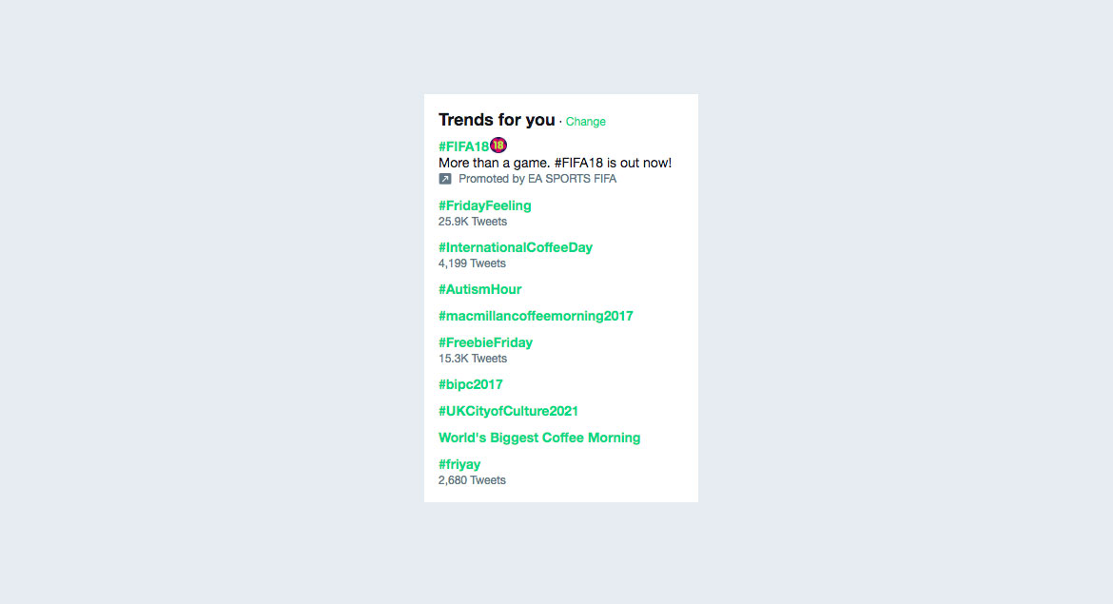The image size is (1113, 604).
Task: Click Promoted by EA SPORTS FIFA text
Action: (537, 179)
